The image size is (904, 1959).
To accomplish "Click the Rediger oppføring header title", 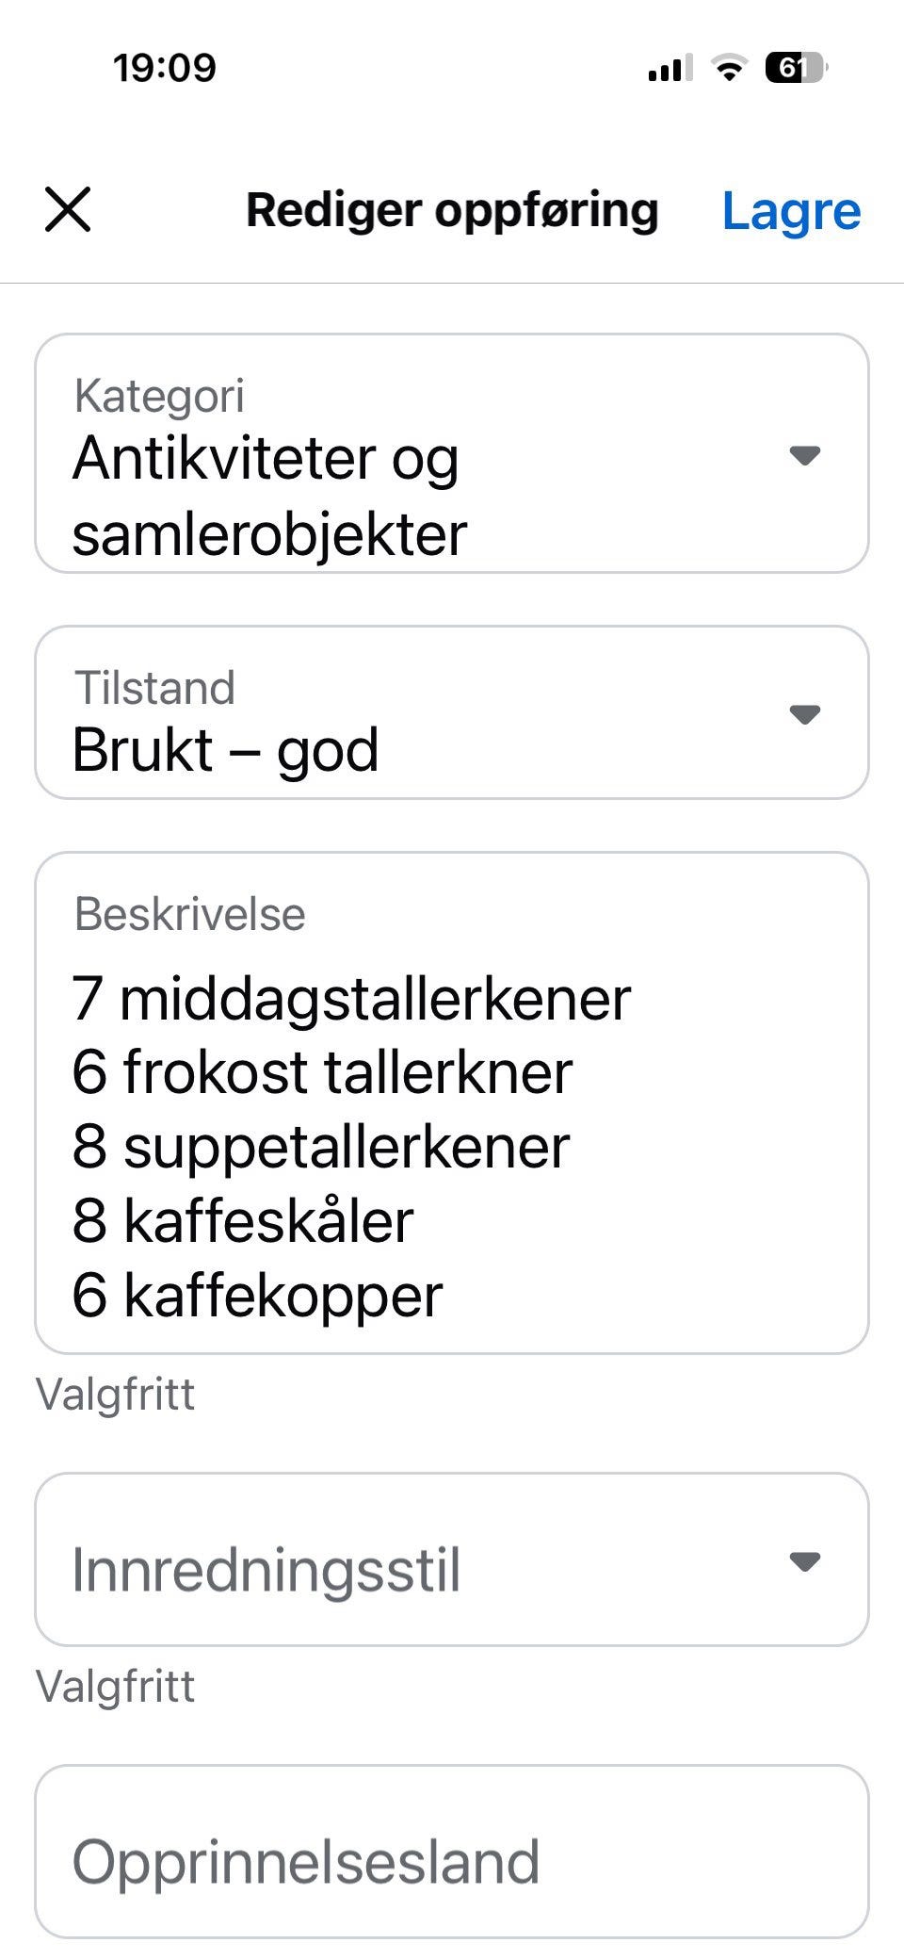I will coord(452,210).
